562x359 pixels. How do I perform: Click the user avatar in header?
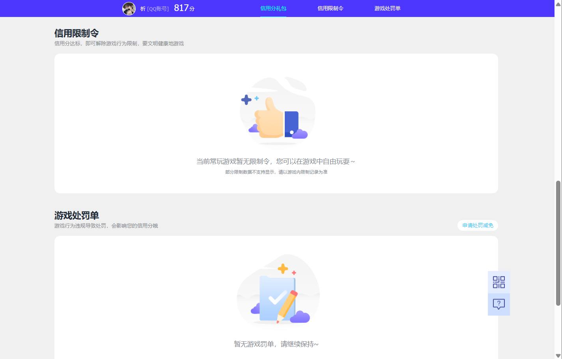tap(129, 8)
